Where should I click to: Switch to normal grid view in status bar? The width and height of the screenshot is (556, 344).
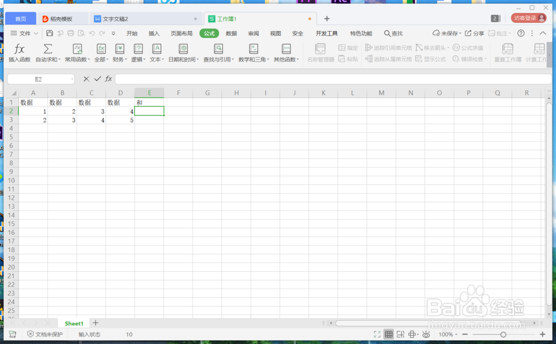tap(389, 335)
